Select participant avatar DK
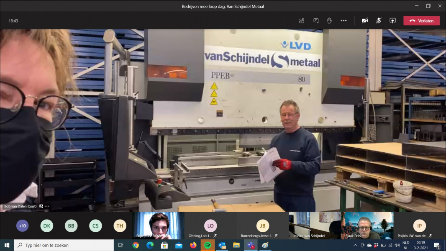Image resolution: width=446 pixels, height=251 pixels. (46, 226)
